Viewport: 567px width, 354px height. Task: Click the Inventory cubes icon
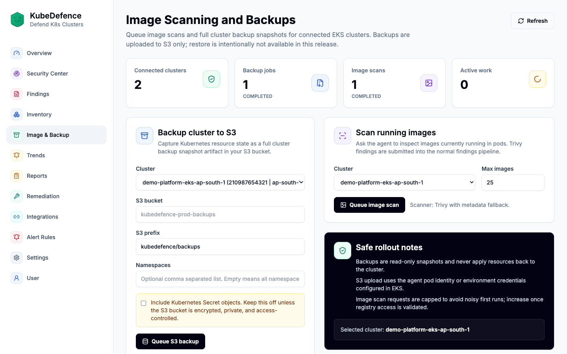click(x=17, y=114)
